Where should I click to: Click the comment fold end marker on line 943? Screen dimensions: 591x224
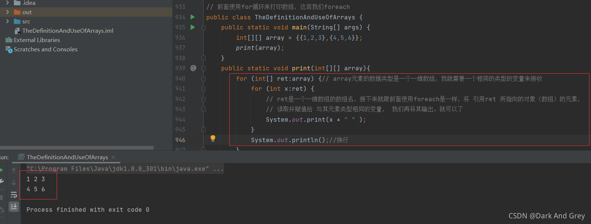tap(204, 109)
